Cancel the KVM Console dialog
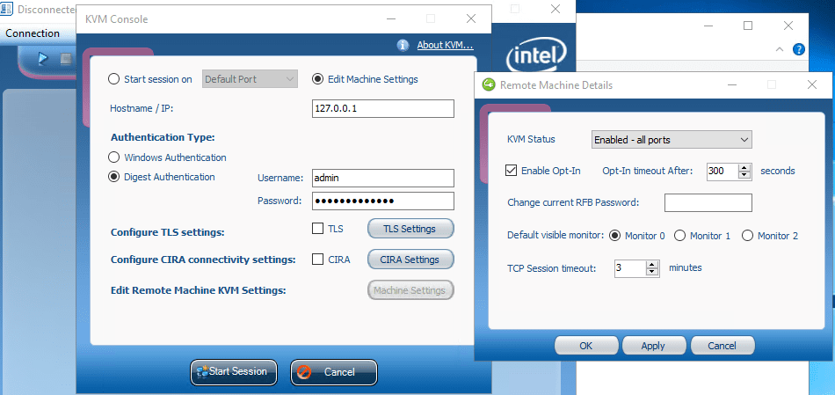This screenshot has width=835, height=395. 334,371
